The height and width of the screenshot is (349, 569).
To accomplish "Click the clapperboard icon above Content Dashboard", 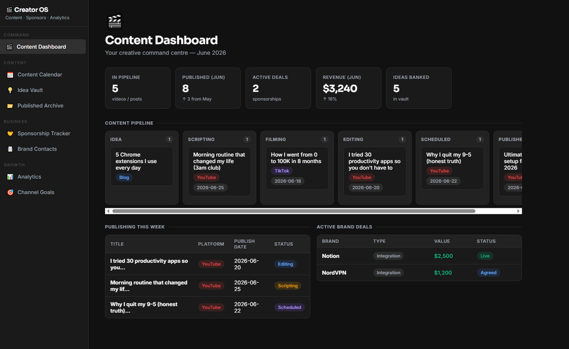I will click(x=114, y=22).
